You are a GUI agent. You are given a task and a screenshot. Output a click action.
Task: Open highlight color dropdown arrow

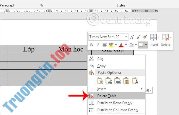(x=116, y=45)
